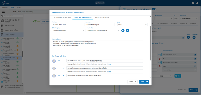Click the incoming call icon in call flow
Viewport: 201px width, 95px height.
point(35,21)
